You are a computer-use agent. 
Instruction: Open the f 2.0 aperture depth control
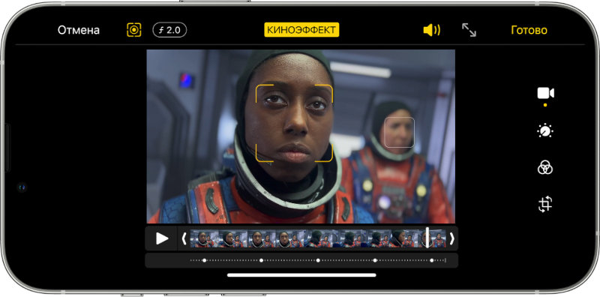pyautogui.click(x=169, y=30)
